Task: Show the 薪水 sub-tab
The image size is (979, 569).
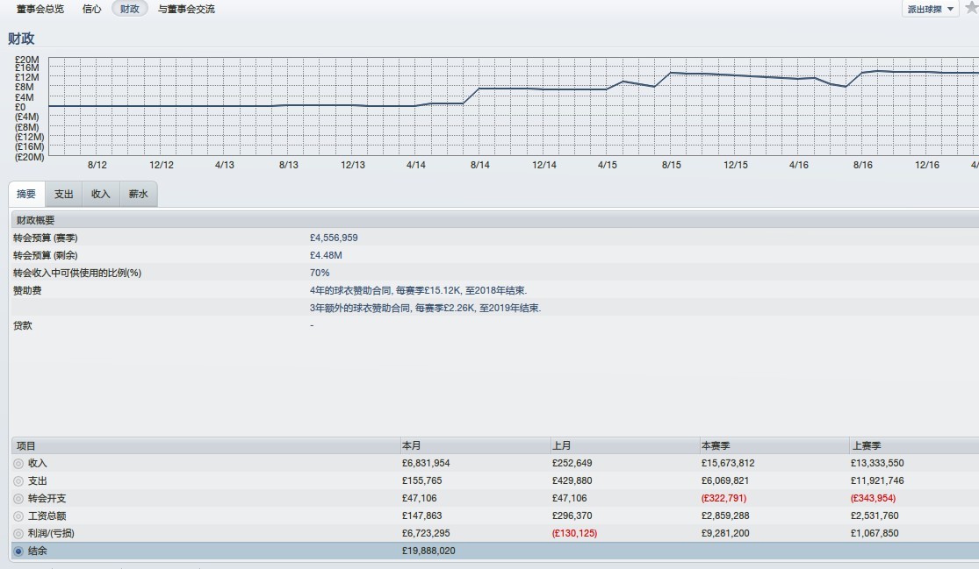Action: click(x=139, y=194)
